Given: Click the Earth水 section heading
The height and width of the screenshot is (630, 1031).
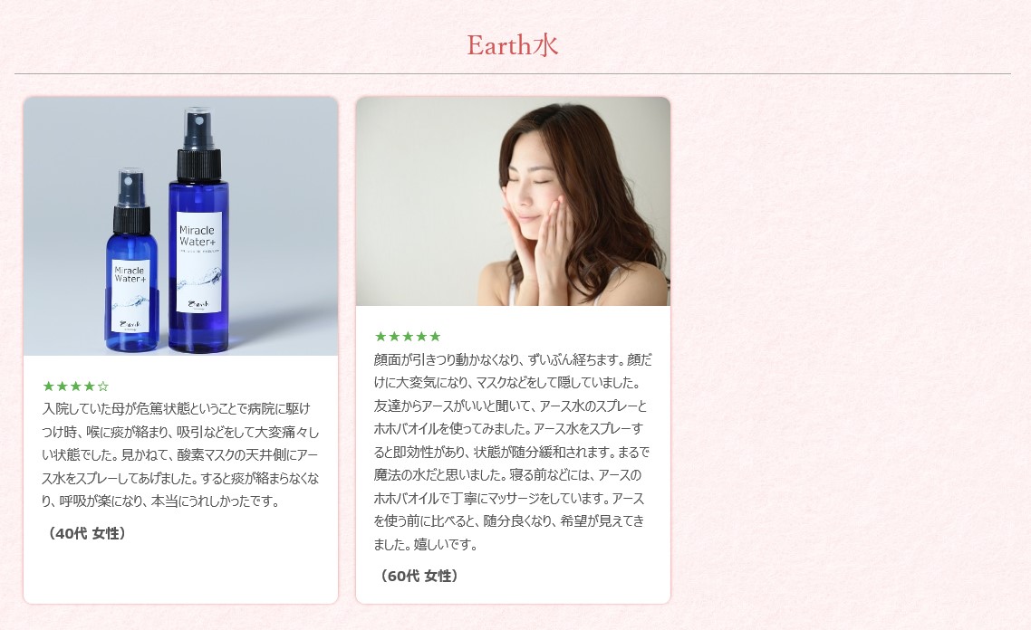Looking at the screenshot, I should tap(512, 45).
